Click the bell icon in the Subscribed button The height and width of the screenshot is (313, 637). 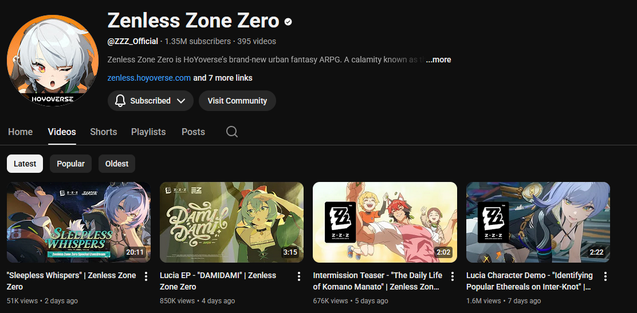click(120, 101)
